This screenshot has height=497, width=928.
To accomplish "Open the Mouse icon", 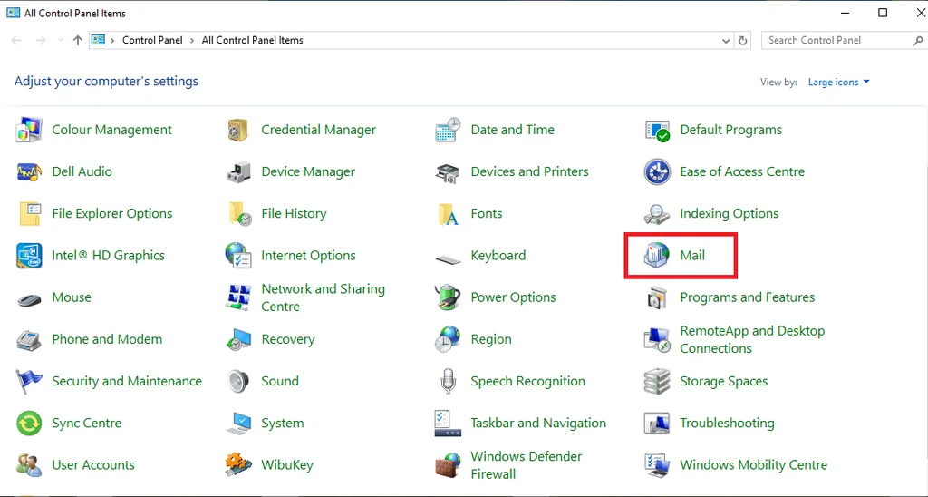I will click(29, 298).
